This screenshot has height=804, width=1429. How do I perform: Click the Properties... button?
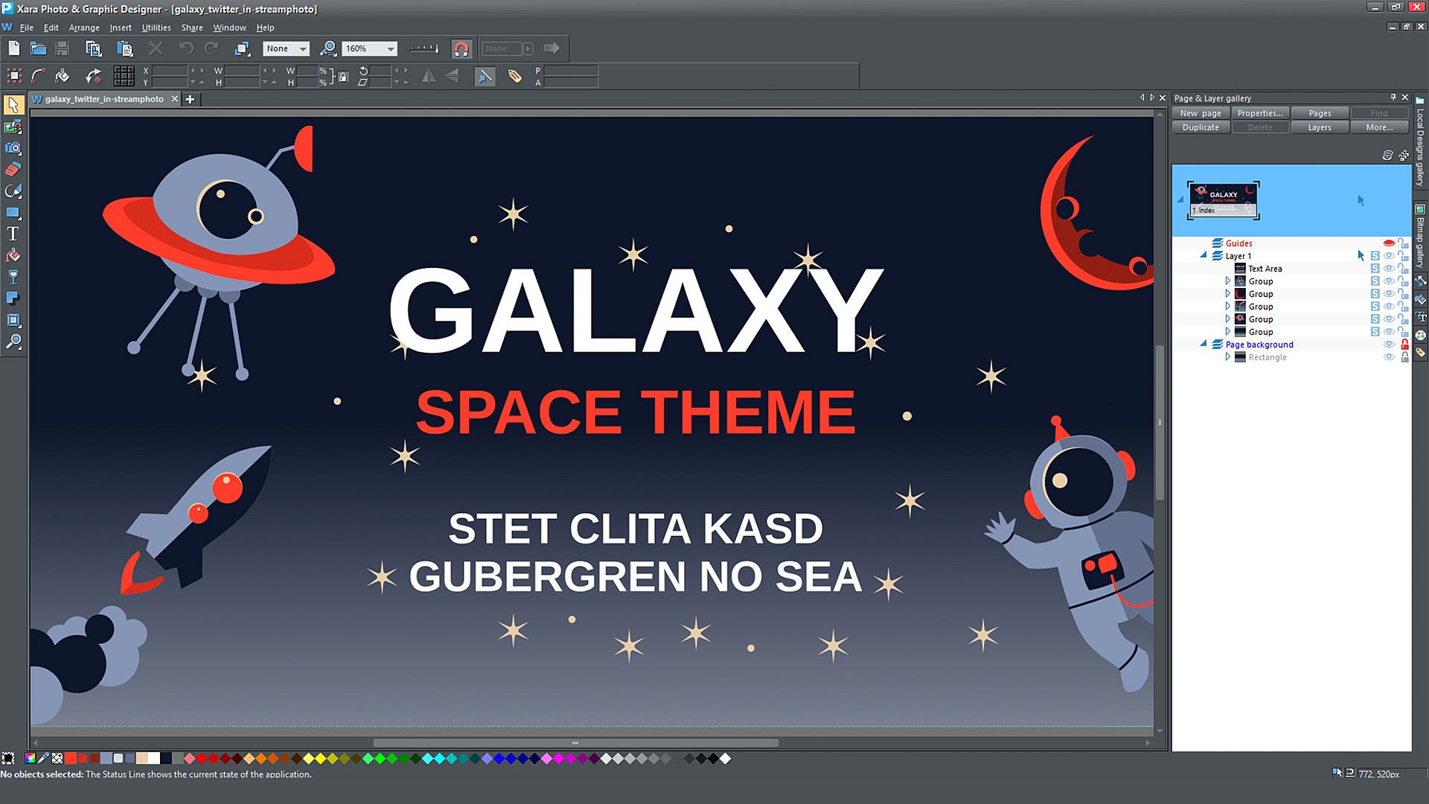click(x=1259, y=113)
